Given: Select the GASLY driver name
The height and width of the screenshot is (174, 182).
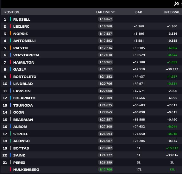Looking at the screenshot, I should [20, 69].
